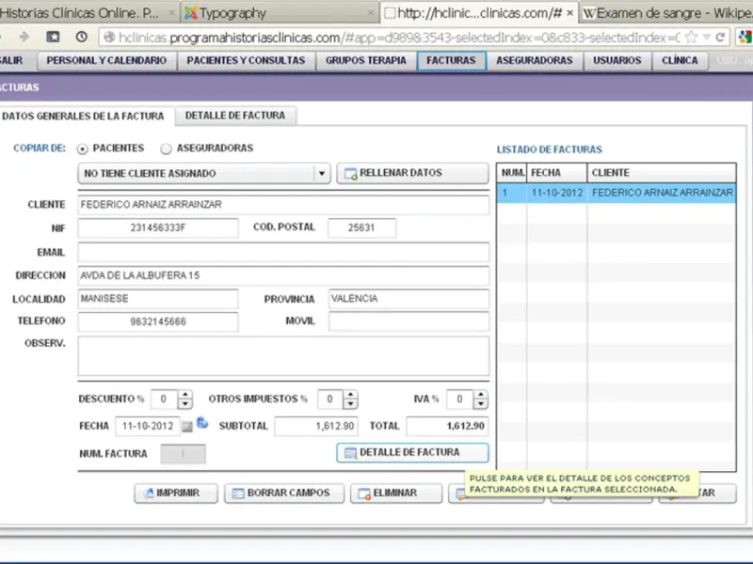Sort invoices by NUM. column header
Viewport: 753px width, 564px height.
512,173
